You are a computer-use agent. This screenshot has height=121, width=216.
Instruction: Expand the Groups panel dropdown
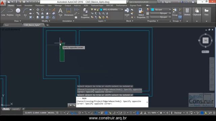click(177, 21)
